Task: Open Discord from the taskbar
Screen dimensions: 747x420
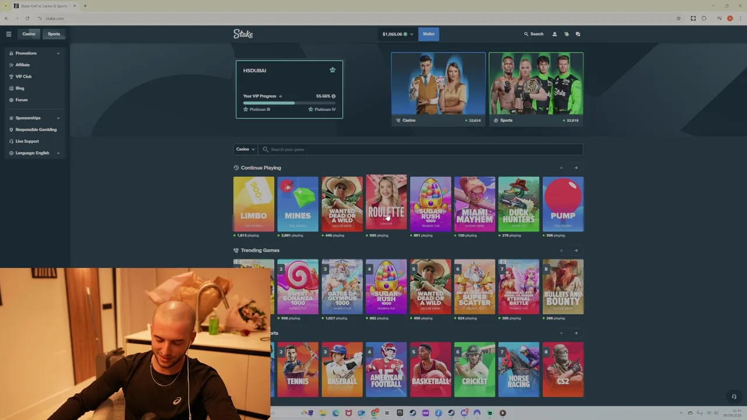Action: point(464,413)
